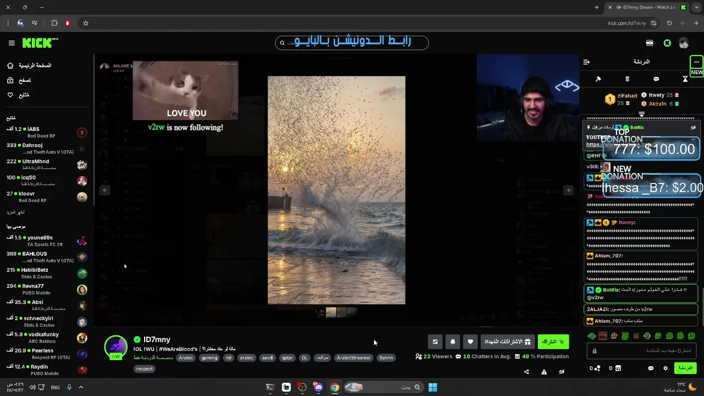This screenshot has height=396, width=704.
Task: Open the Browse icon in the sidebar
Action: point(10,80)
